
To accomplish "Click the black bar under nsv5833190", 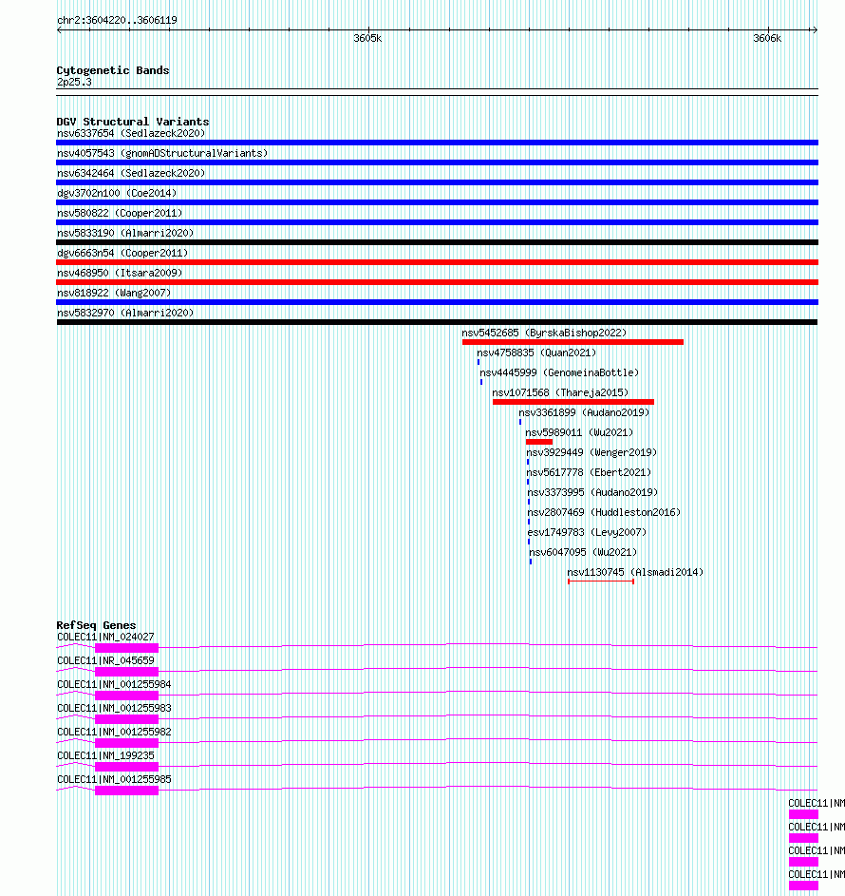I will pos(438,242).
